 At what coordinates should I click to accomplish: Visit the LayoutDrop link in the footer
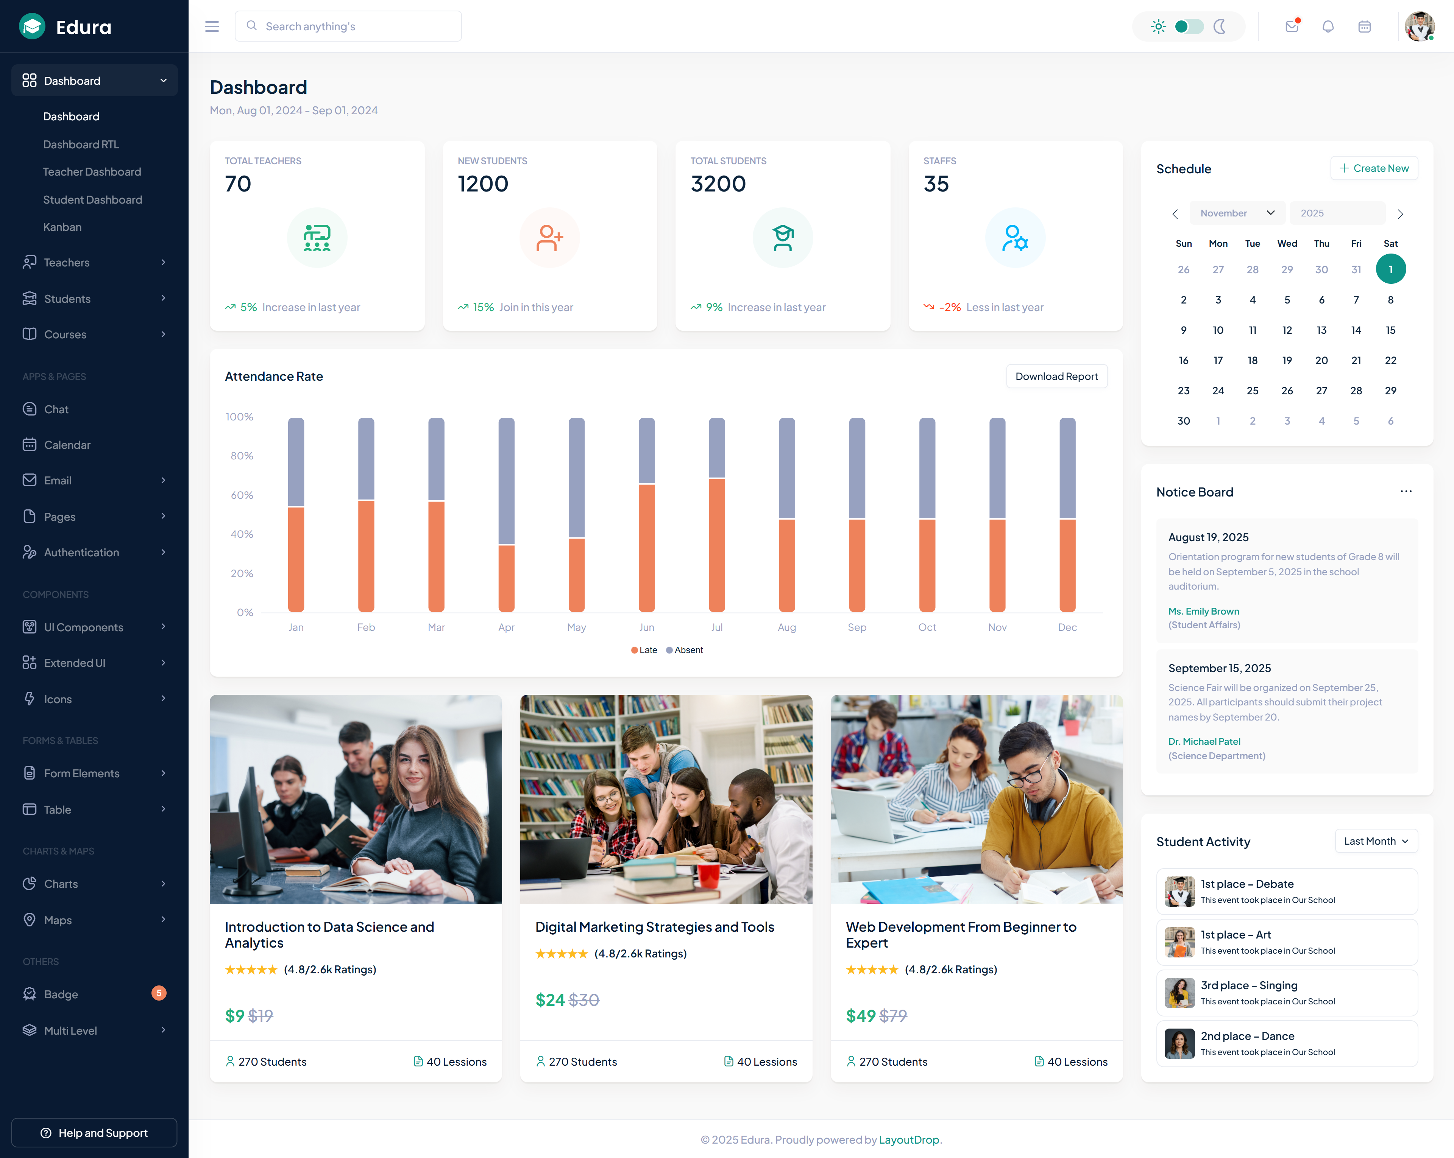coord(909,1139)
